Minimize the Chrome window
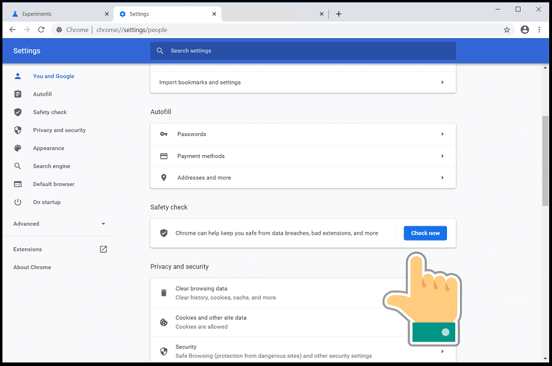552x366 pixels. click(498, 10)
